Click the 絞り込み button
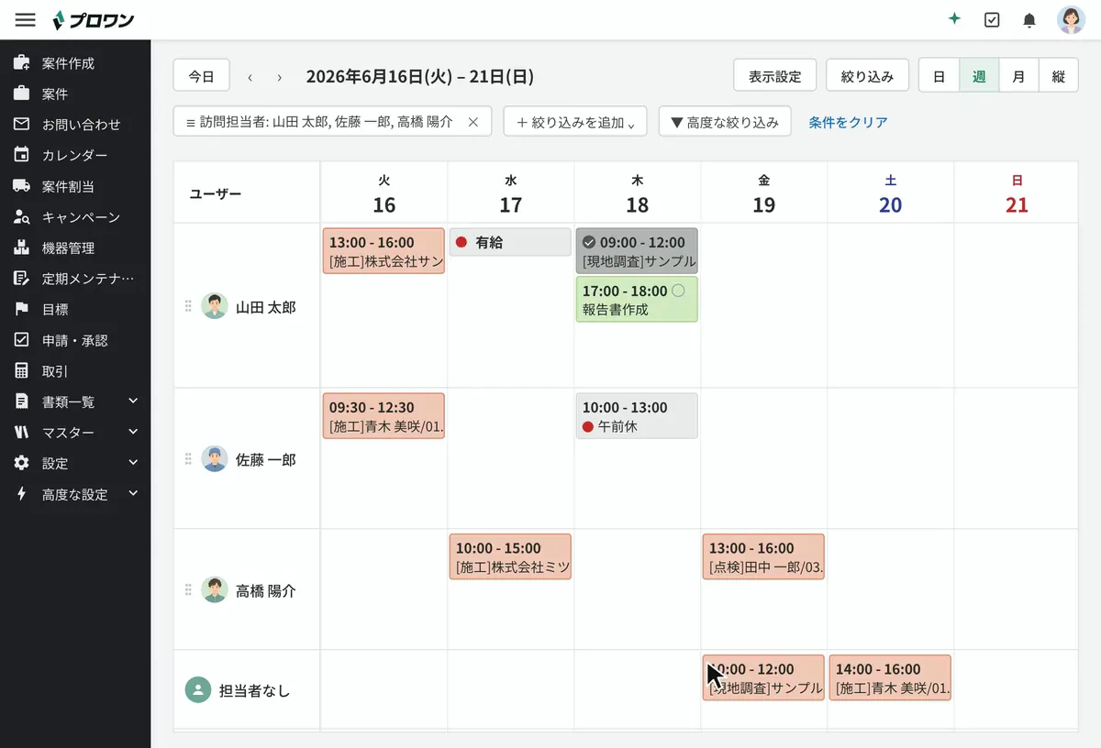 tap(867, 76)
